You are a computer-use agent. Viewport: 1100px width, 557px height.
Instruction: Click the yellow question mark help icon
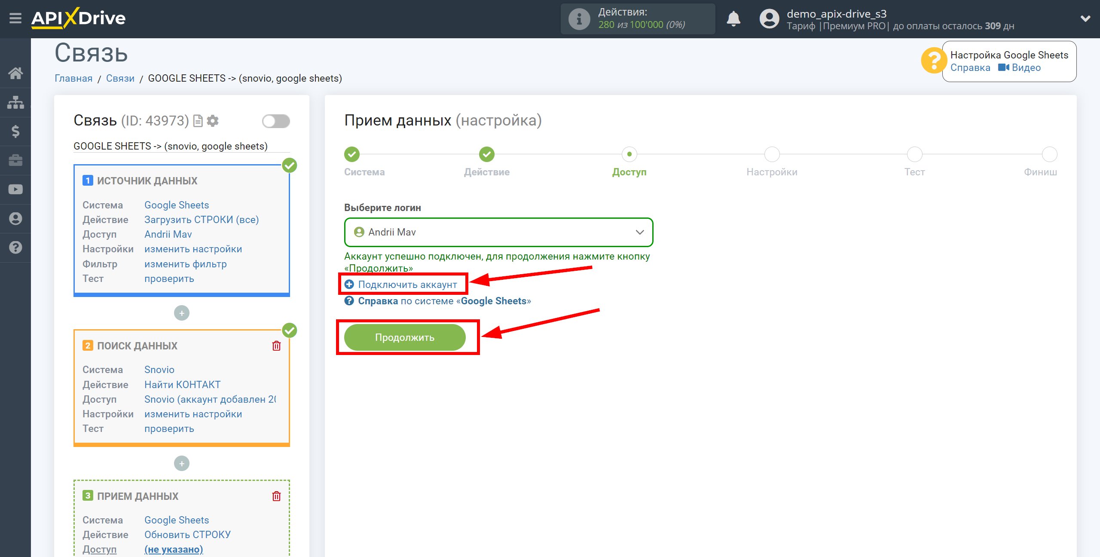[x=933, y=61]
